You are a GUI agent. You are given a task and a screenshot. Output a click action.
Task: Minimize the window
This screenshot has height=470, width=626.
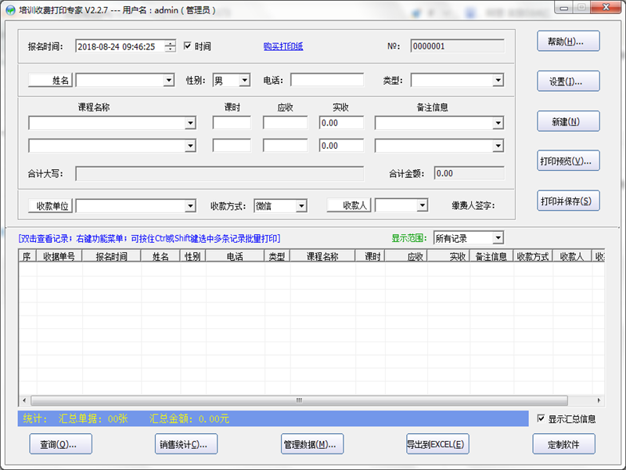click(x=563, y=8)
